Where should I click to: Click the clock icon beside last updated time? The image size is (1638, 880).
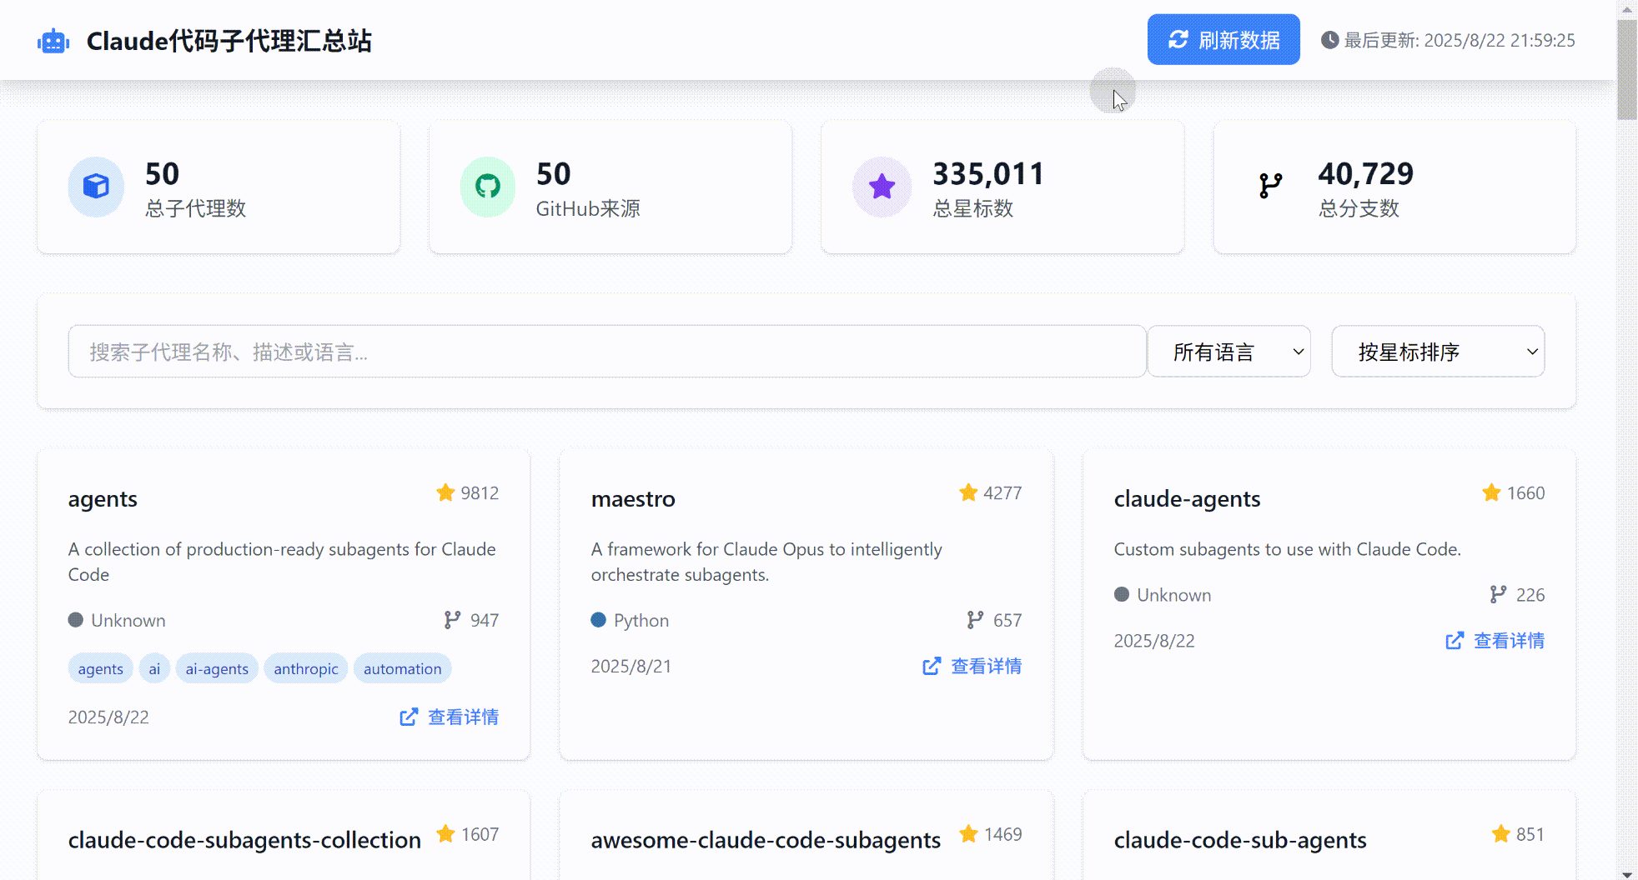(1329, 40)
